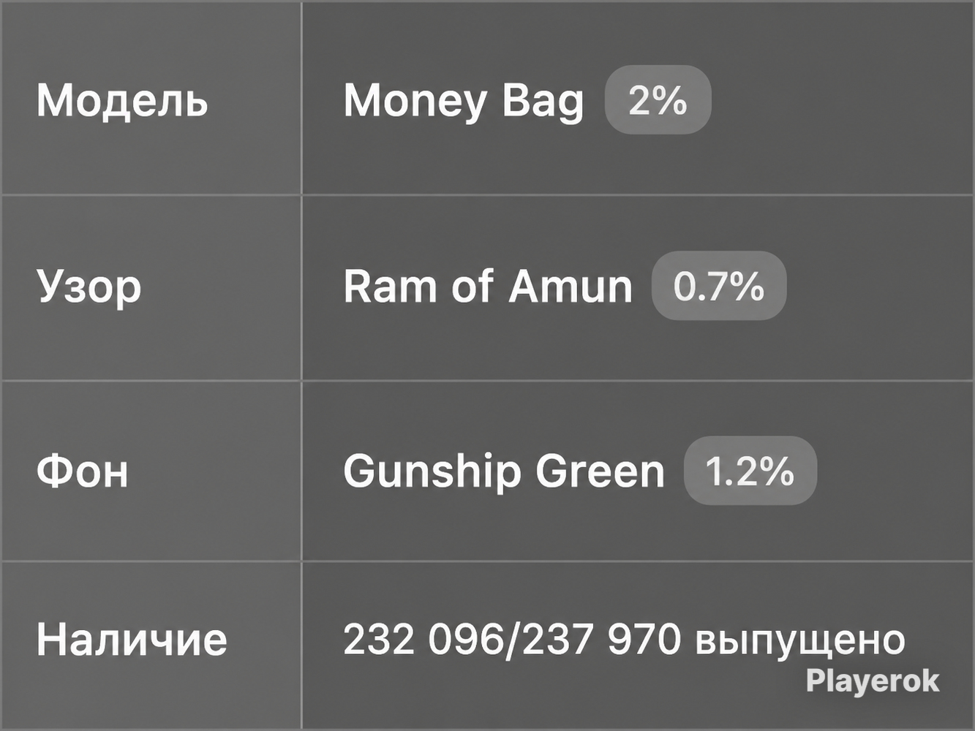This screenshot has width=975, height=731.
Task: Click the 2% rarity badge
Action: [658, 100]
